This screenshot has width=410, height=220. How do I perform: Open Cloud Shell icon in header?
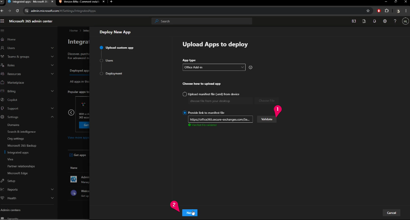[x=354, y=21]
